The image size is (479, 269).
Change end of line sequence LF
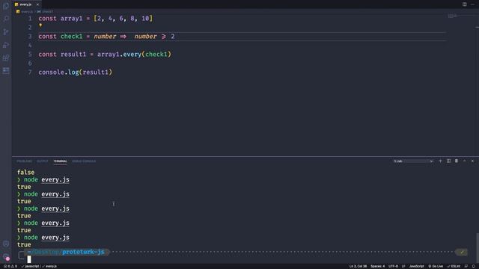tap(403, 266)
